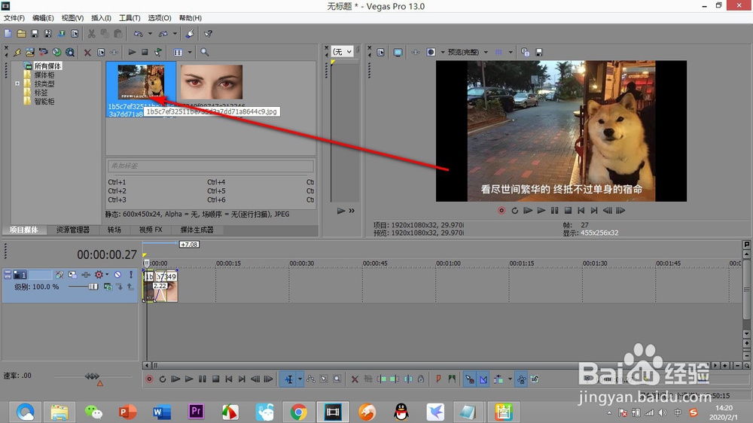753x423 pixels.
Task: Toggle Split Screen View in preview toolbar
Action: coord(431,52)
